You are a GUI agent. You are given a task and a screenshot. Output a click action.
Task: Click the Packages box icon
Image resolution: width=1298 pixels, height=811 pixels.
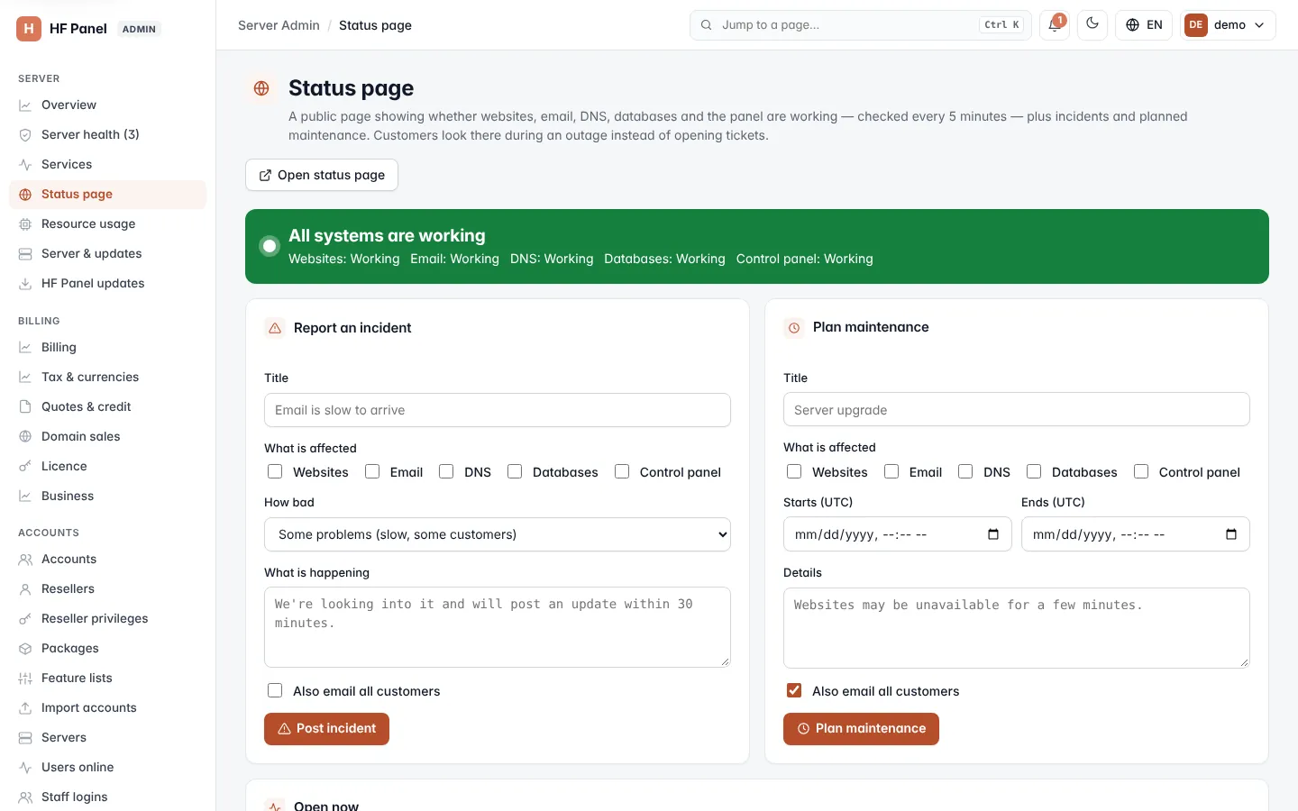click(25, 649)
